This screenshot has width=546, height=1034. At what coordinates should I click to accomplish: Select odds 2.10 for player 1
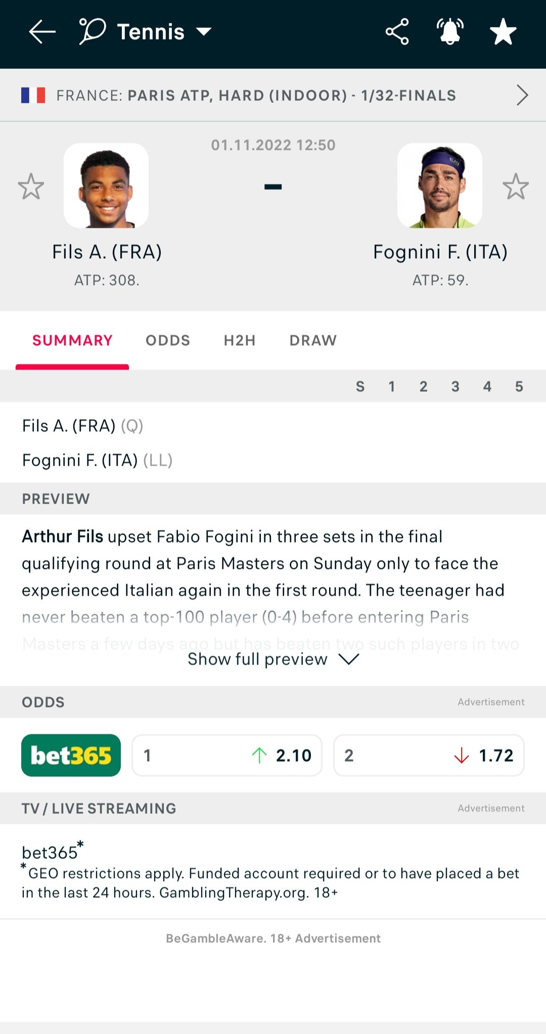[227, 755]
